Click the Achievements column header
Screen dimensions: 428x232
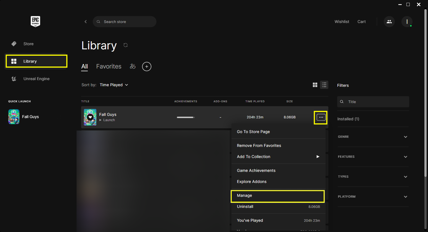coord(186,101)
